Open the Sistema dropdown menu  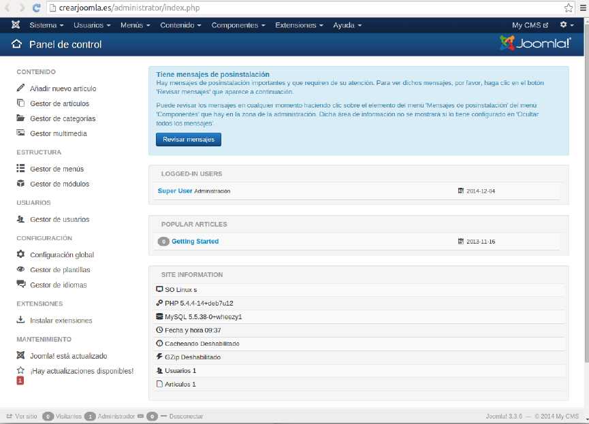[x=46, y=25]
